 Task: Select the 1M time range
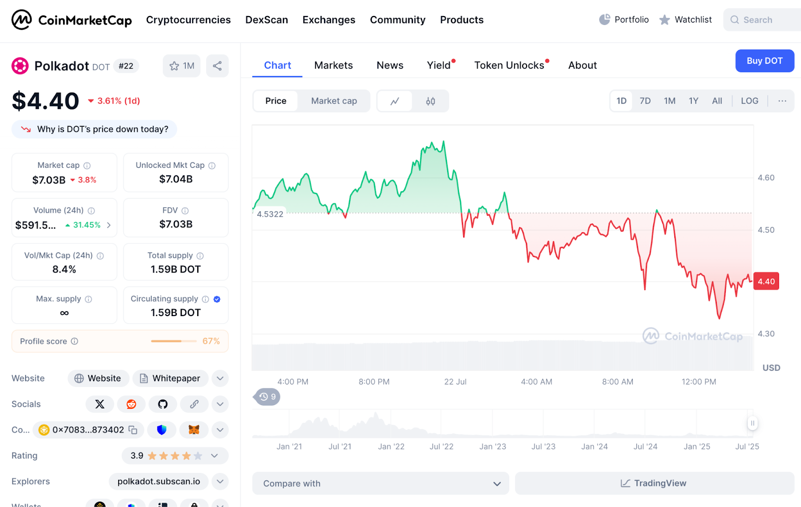click(670, 101)
